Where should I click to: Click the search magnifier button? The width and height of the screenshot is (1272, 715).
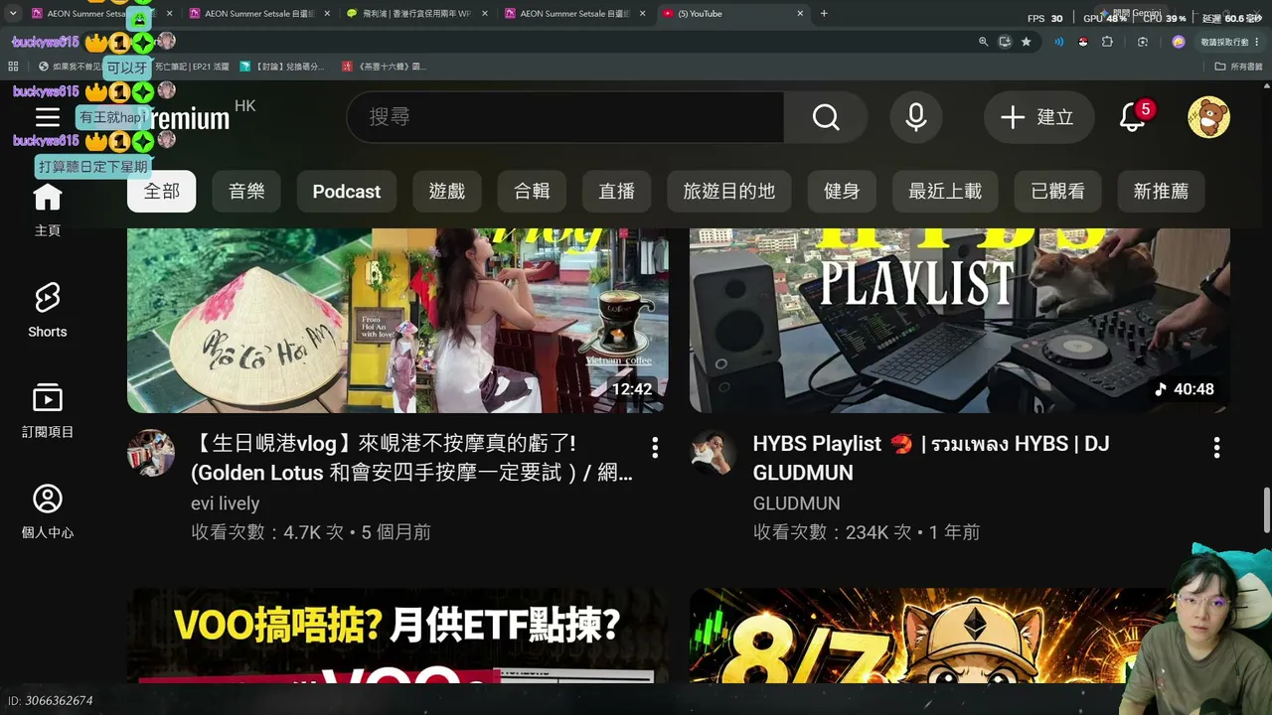point(826,117)
